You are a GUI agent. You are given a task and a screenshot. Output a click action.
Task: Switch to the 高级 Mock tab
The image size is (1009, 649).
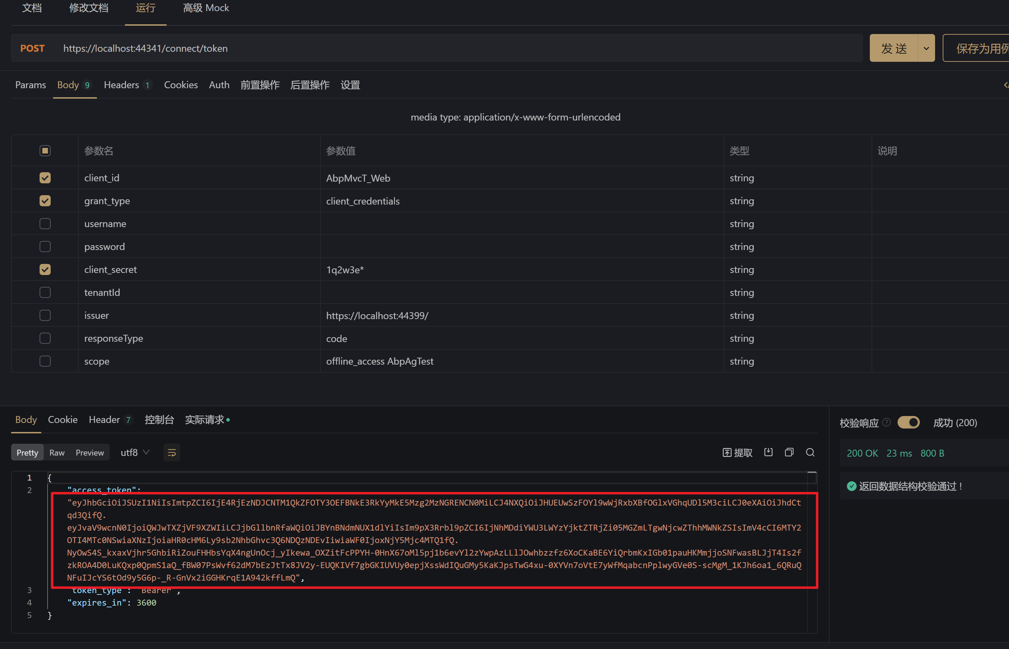[205, 8]
